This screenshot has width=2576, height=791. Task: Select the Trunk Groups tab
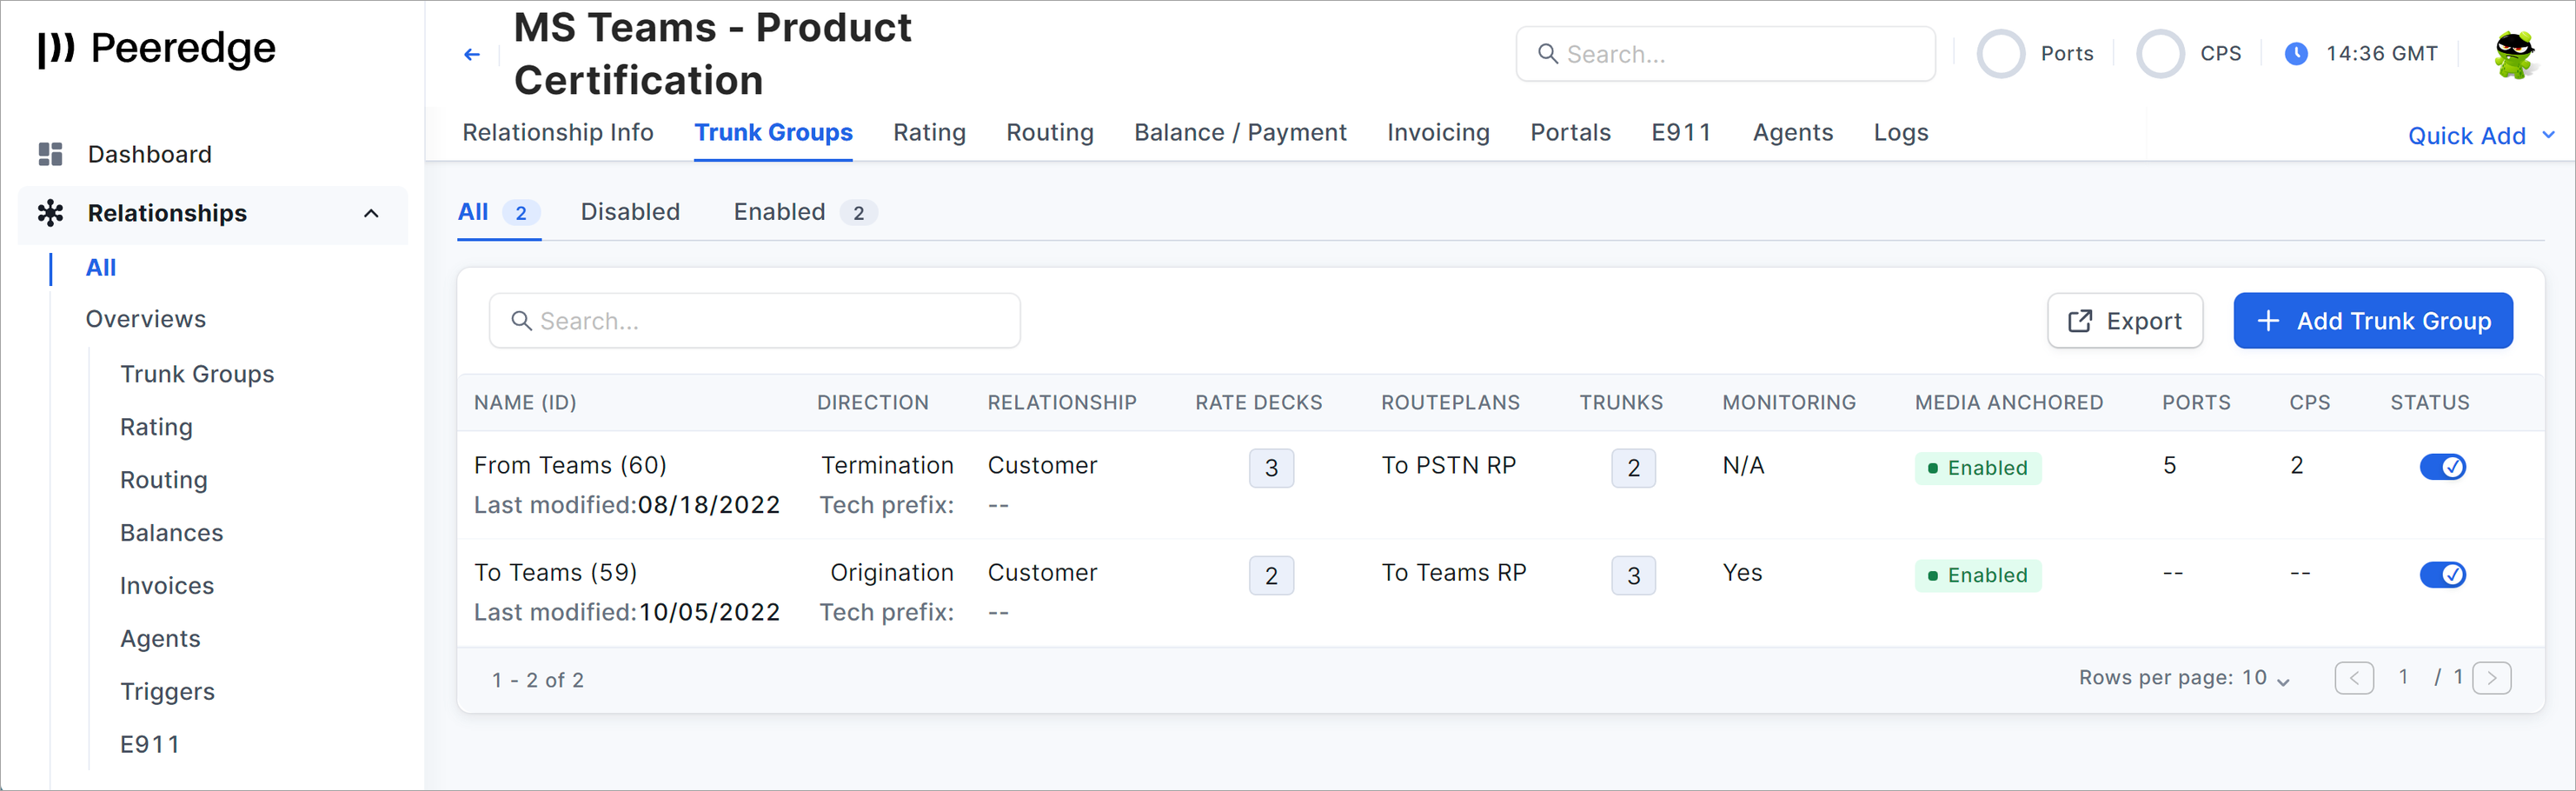tap(773, 133)
